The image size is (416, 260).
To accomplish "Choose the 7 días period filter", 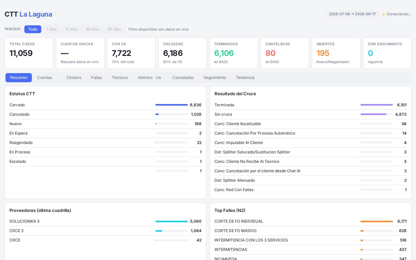I will tap(51, 29).
